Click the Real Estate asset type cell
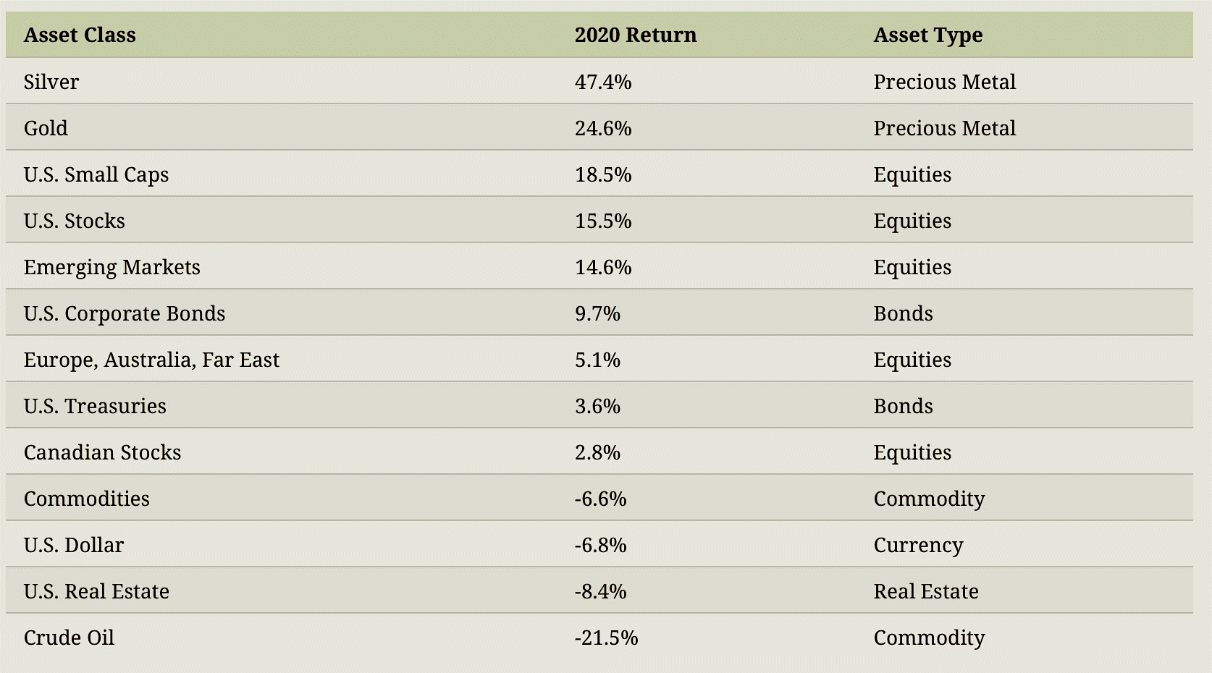1212x673 pixels. coord(925,591)
